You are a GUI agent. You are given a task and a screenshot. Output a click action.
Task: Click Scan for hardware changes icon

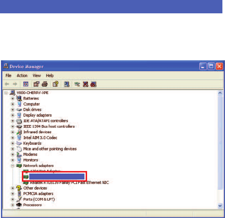[67, 84]
